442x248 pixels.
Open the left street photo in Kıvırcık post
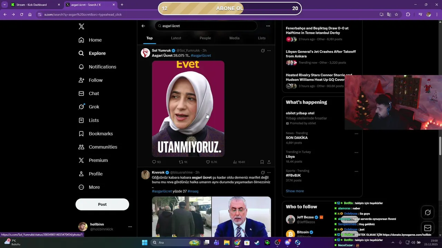coord(182,217)
